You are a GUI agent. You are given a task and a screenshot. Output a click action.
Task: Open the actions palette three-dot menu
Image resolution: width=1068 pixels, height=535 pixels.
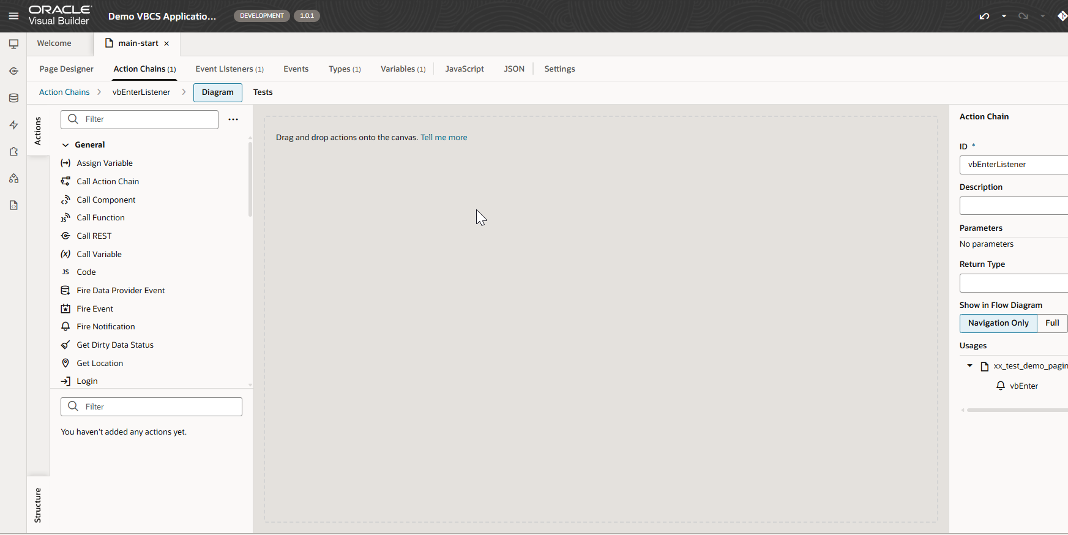coord(233,119)
